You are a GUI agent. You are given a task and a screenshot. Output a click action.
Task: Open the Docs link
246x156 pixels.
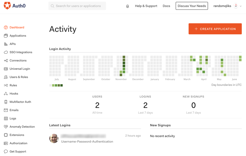pyautogui.click(x=166, y=6)
